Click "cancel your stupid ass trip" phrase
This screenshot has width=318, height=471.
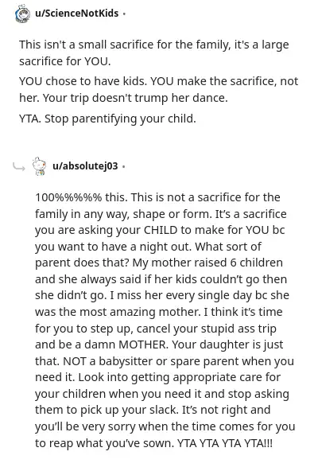[206, 329]
